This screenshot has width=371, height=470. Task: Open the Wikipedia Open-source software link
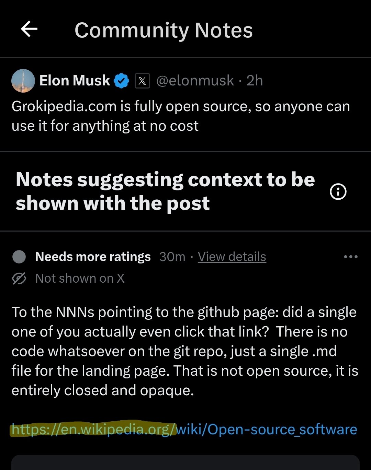[x=184, y=430]
